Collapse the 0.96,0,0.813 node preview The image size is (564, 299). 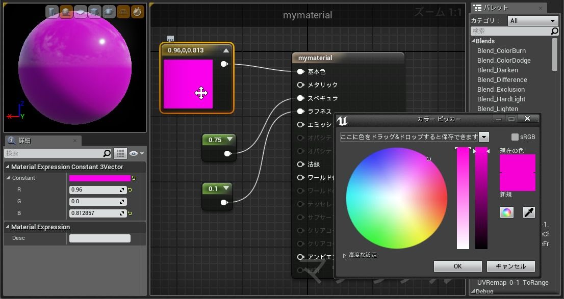click(x=226, y=50)
